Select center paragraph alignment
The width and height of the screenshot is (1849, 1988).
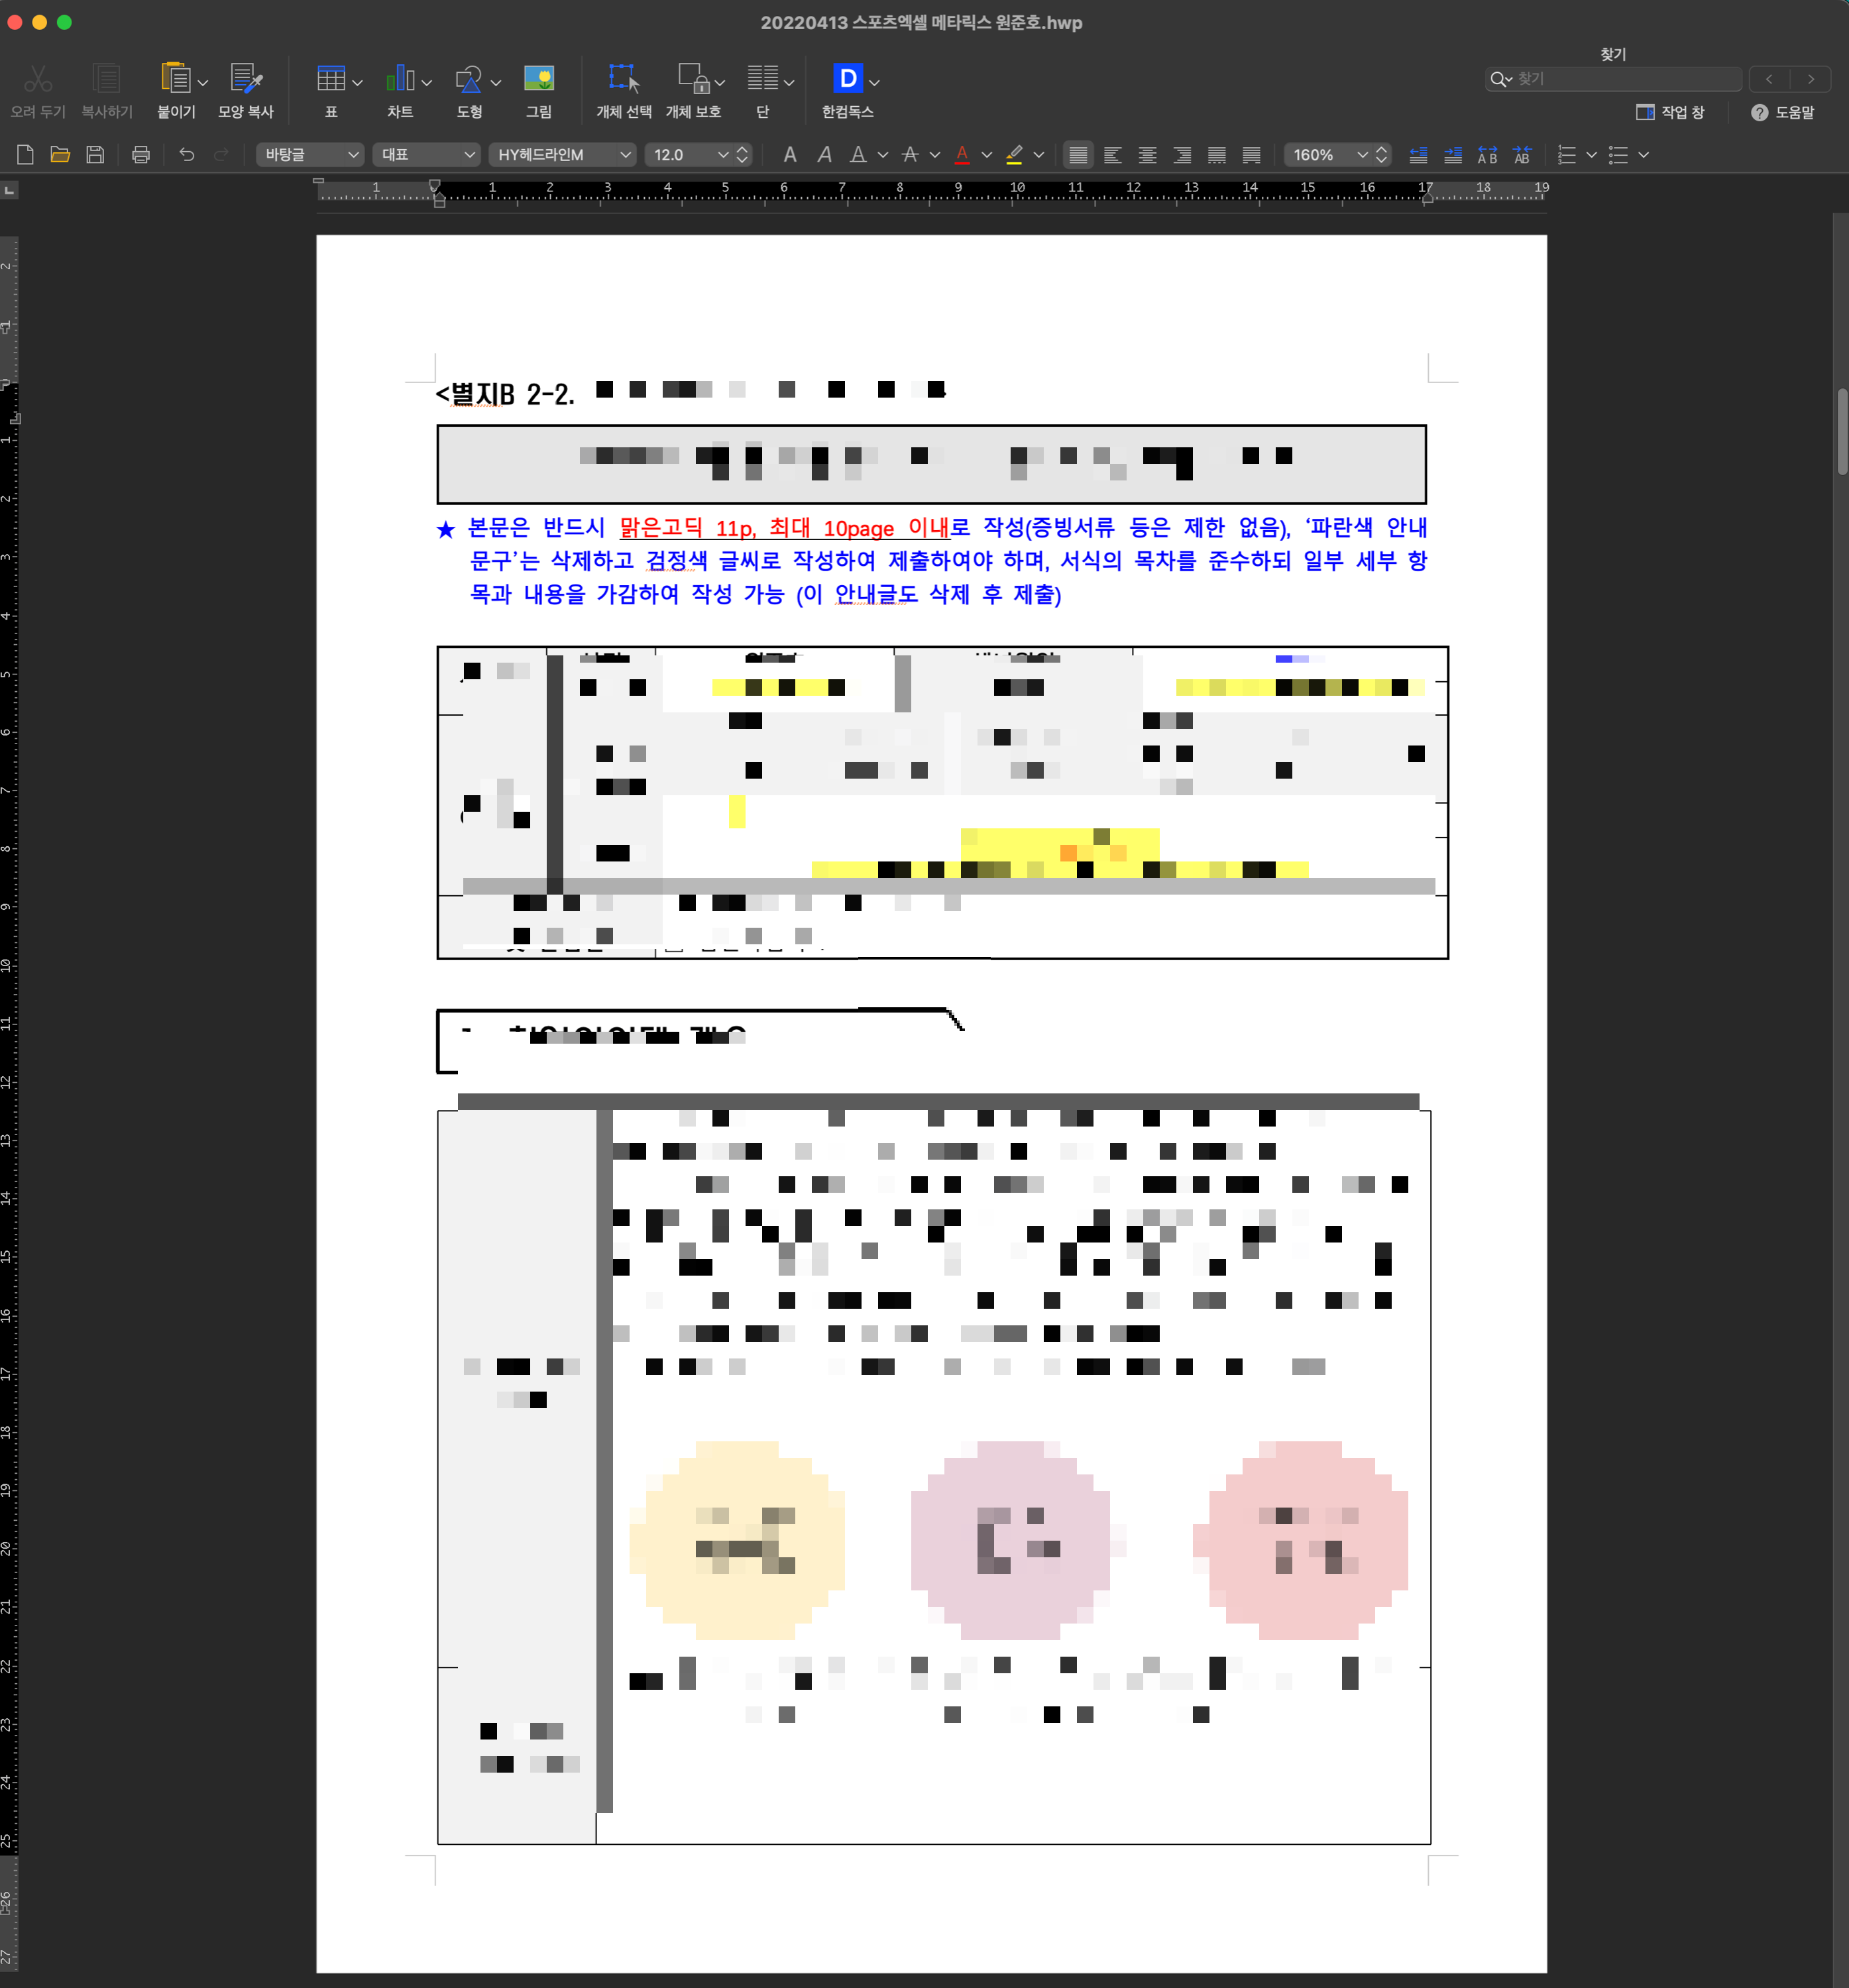click(x=1147, y=154)
